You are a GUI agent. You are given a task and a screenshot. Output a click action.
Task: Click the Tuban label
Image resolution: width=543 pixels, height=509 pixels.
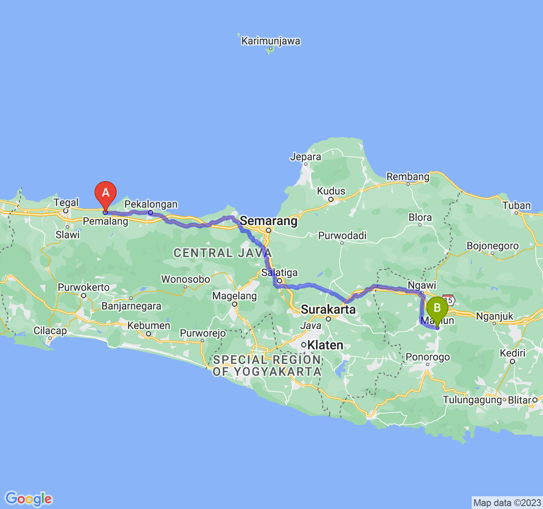point(517,206)
